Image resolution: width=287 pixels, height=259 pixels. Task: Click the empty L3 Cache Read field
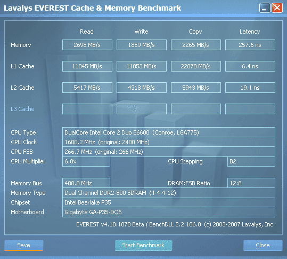click(x=87, y=109)
